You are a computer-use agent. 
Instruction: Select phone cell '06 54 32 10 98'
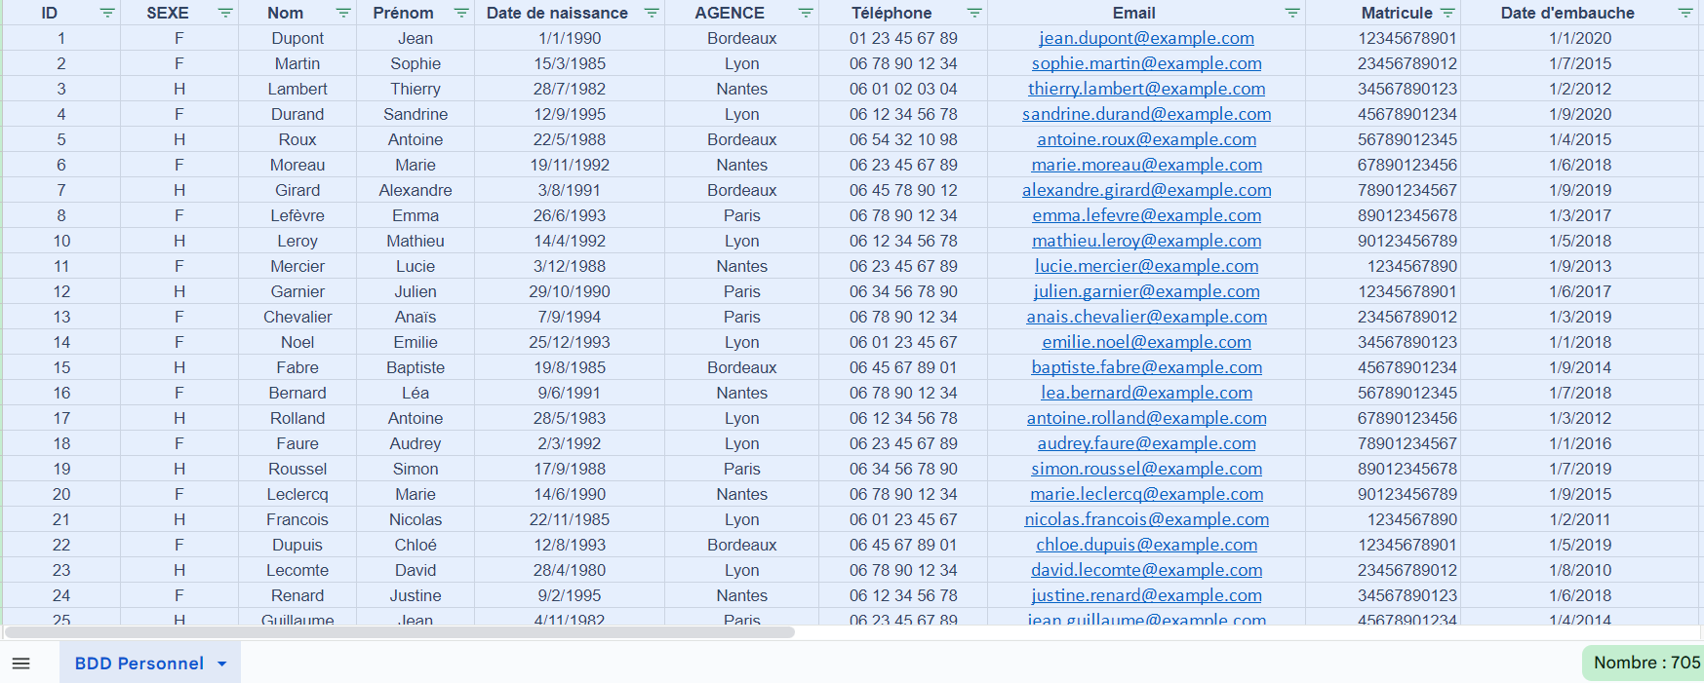point(903,139)
